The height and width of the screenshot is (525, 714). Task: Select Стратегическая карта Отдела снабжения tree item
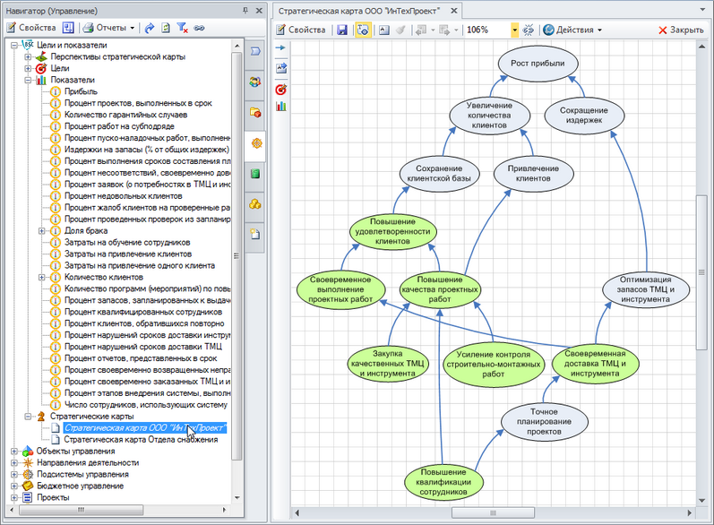click(x=141, y=439)
